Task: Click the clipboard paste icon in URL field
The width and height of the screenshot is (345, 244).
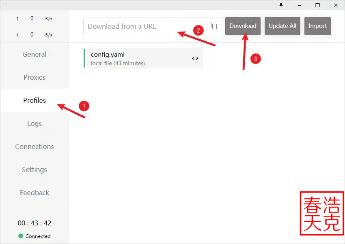Action: [214, 26]
